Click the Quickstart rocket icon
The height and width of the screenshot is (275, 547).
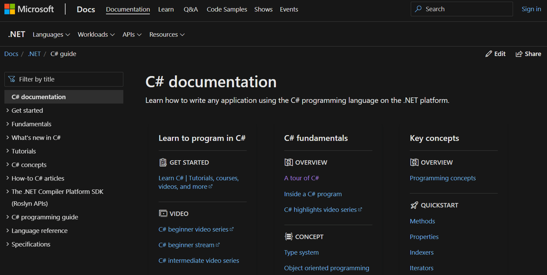pos(414,205)
